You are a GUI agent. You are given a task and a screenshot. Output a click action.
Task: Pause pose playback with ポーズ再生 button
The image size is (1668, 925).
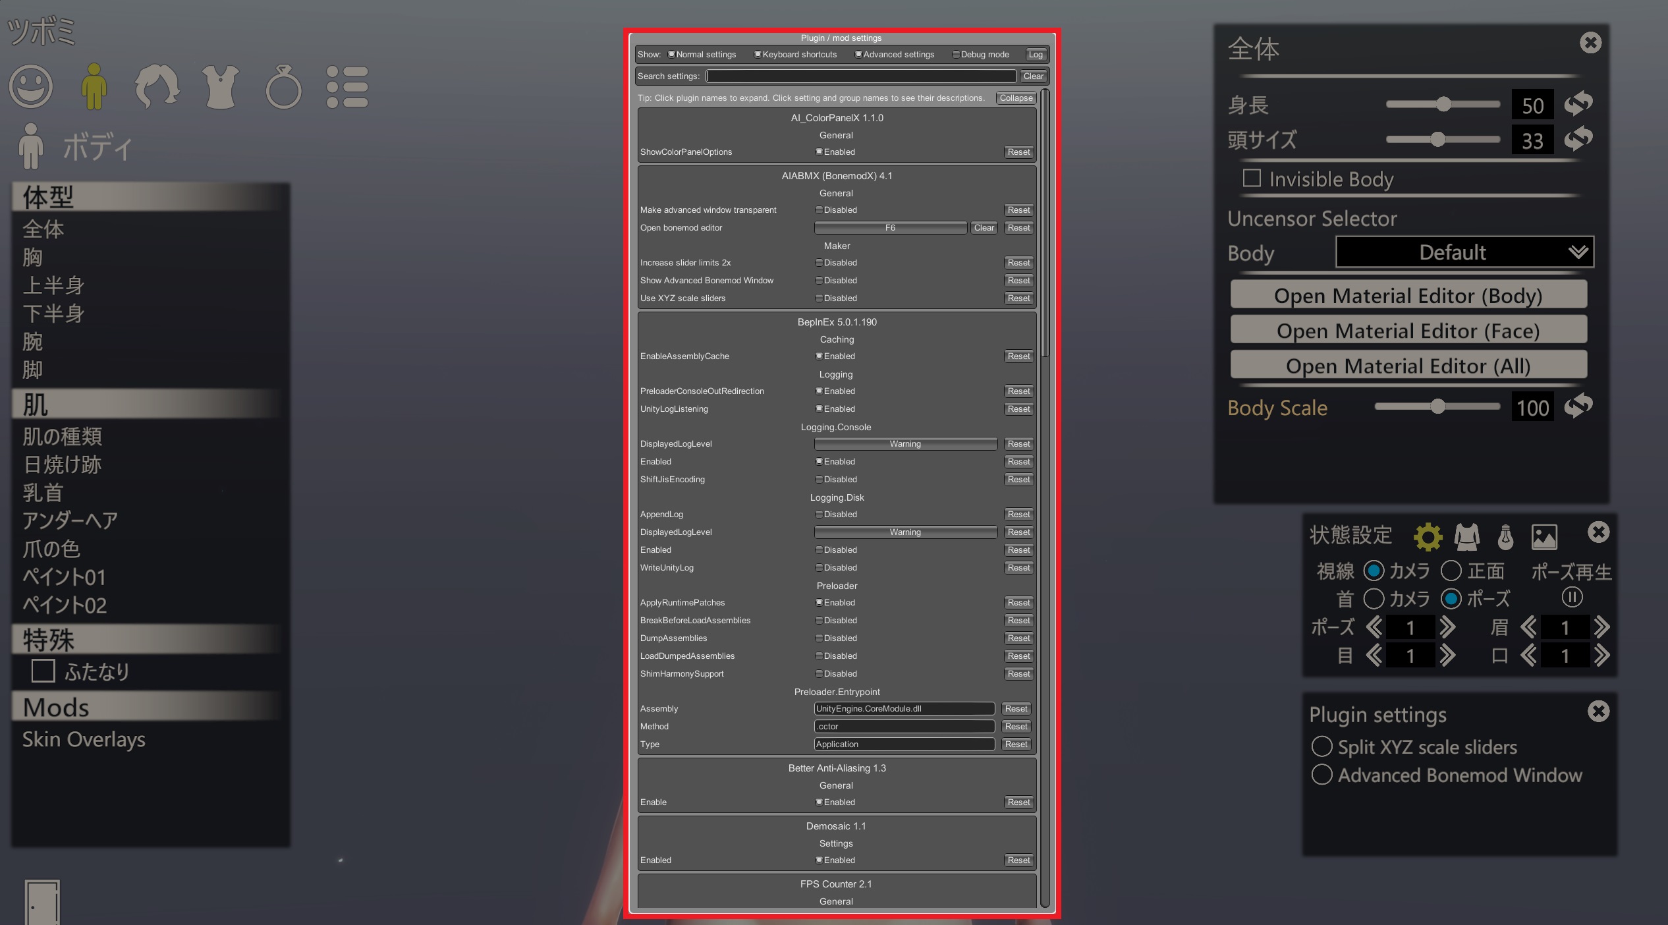pyautogui.click(x=1572, y=598)
